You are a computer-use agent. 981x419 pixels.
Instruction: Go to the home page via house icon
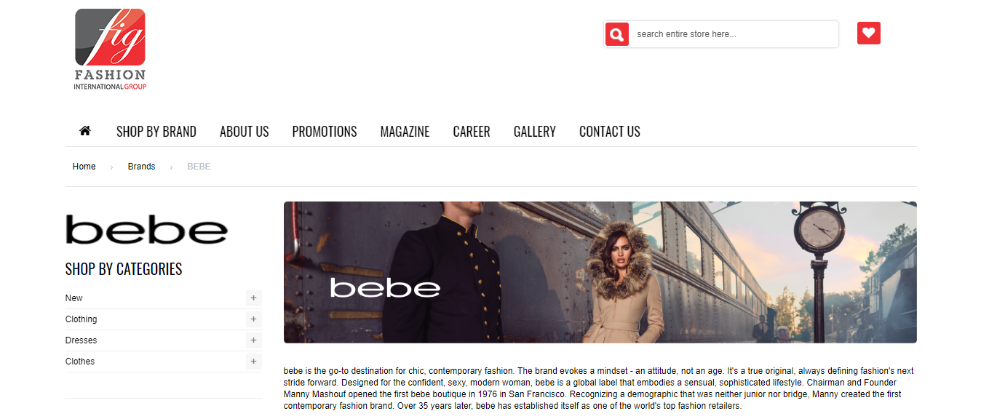click(x=85, y=131)
